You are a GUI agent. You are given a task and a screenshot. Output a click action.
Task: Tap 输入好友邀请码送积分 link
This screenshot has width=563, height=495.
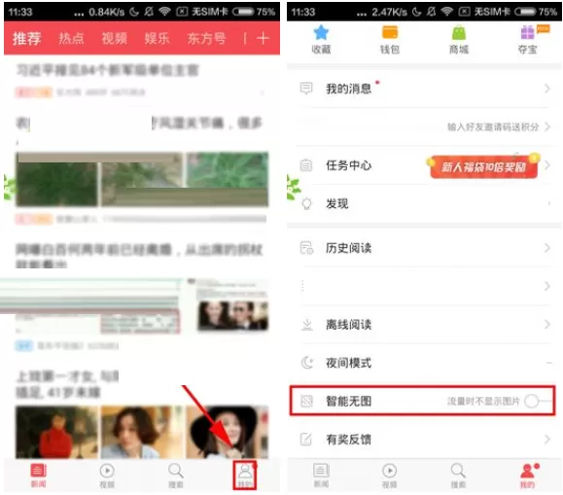pyautogui.click(x=493, y=126)
